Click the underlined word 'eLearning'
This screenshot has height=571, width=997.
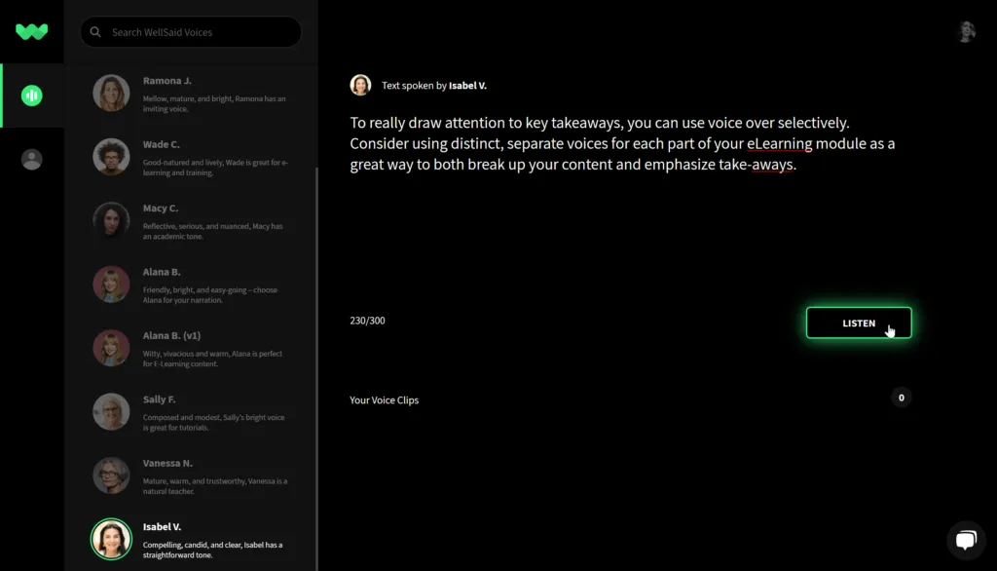pos(780,143)
